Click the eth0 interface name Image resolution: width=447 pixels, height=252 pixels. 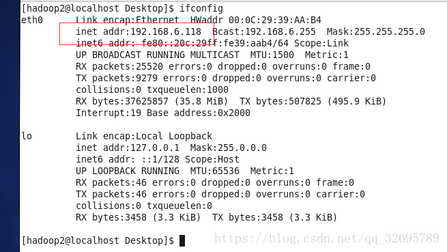coord(32,20)
